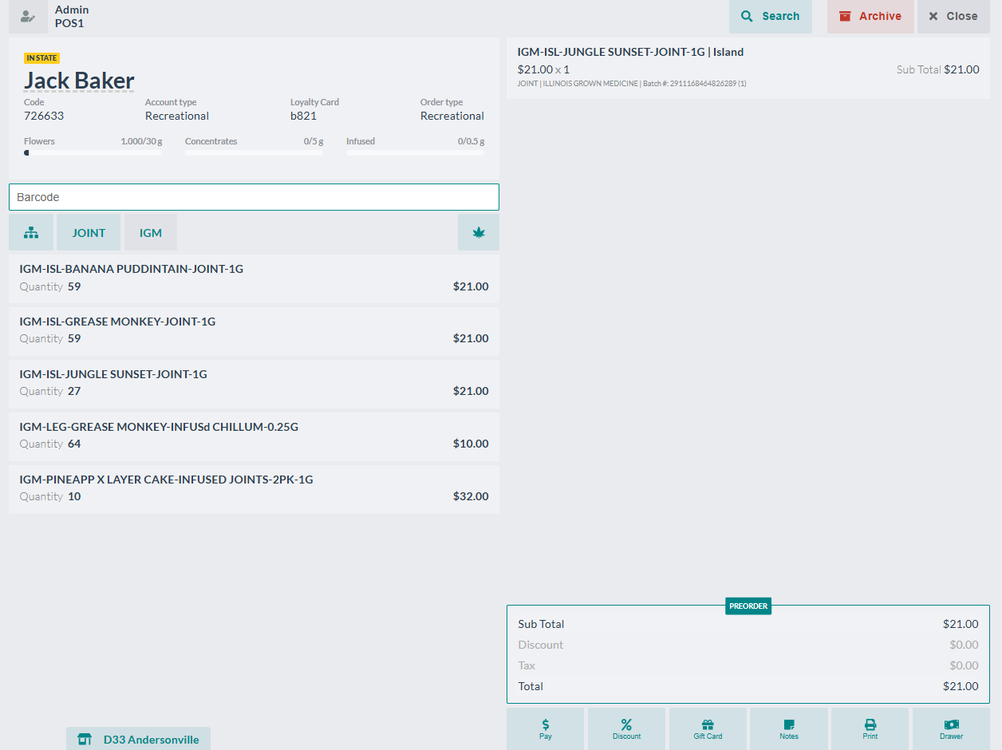Close the order screen
Viewport: 1002px width, 750px height.
coord(953,16)
